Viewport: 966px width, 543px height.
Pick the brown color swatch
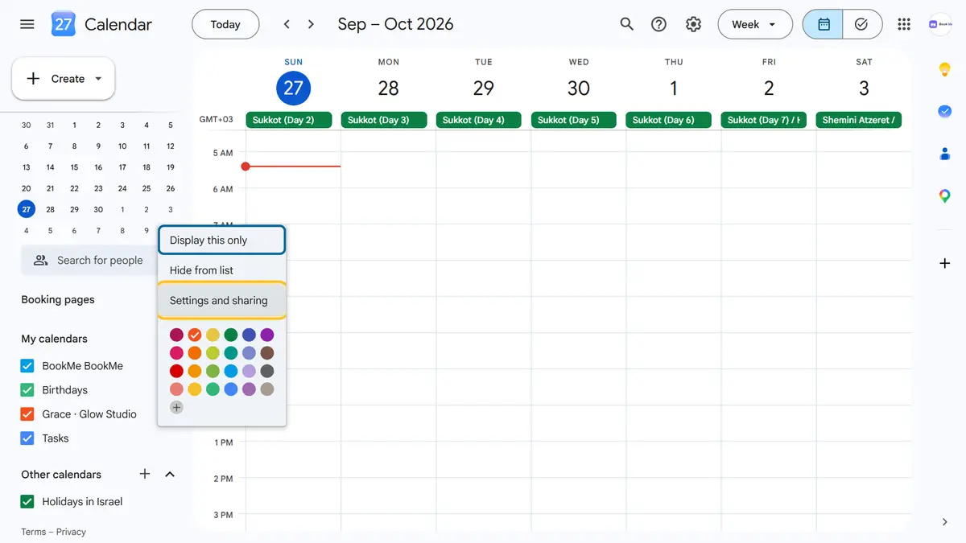tap(267, 353)
